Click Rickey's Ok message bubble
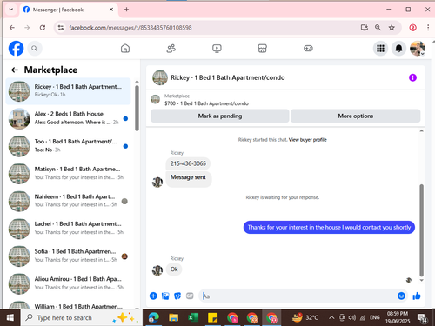The image size is (435, 326). coord(174,269)
